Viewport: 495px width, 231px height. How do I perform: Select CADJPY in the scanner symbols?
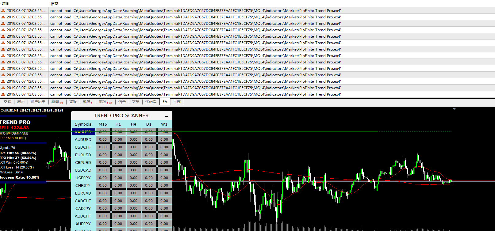tap(83, 208)
